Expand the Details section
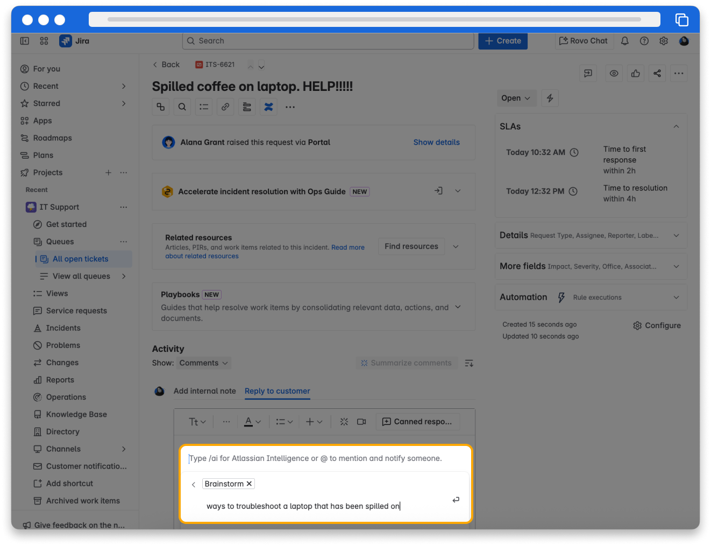 click(676, 236)
